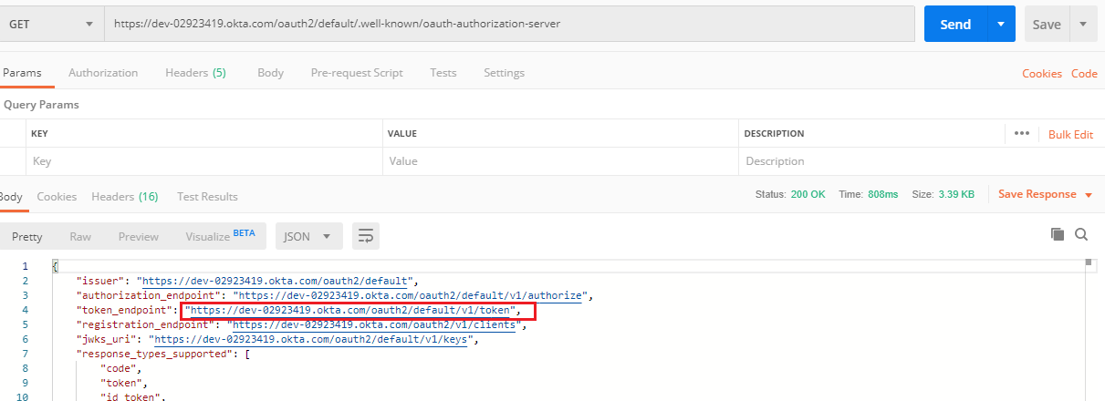This screenshot has width=1105, height=401.
Task: Expand the Save button dropdown arrow
Action: (x=1083, y=24)
